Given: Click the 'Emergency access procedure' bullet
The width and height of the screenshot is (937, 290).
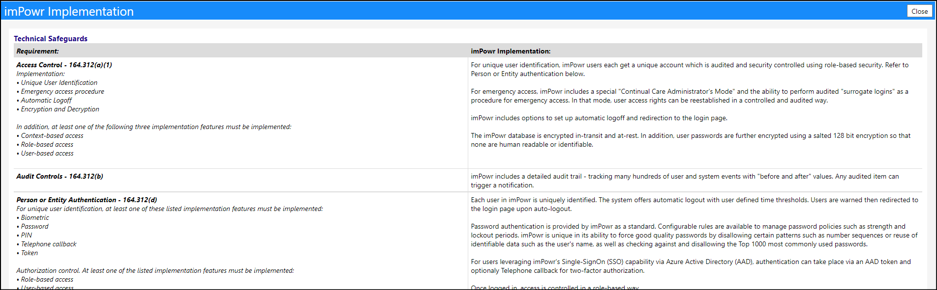Looking at the screenshot, I should [62, 91].
